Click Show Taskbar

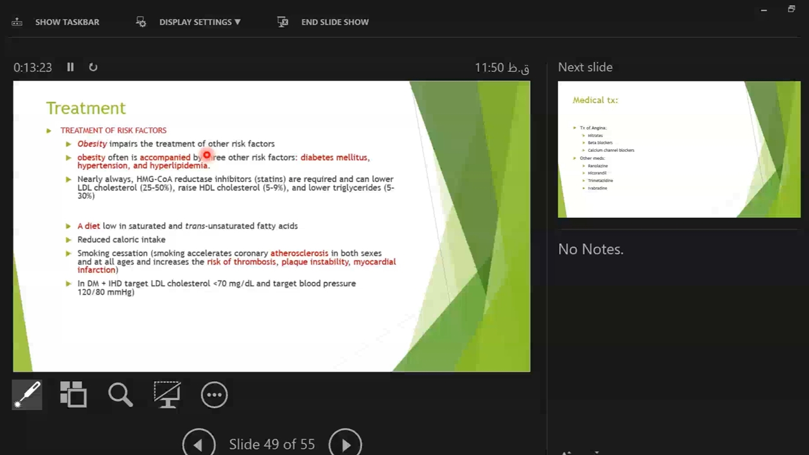(x=56, y=22)
